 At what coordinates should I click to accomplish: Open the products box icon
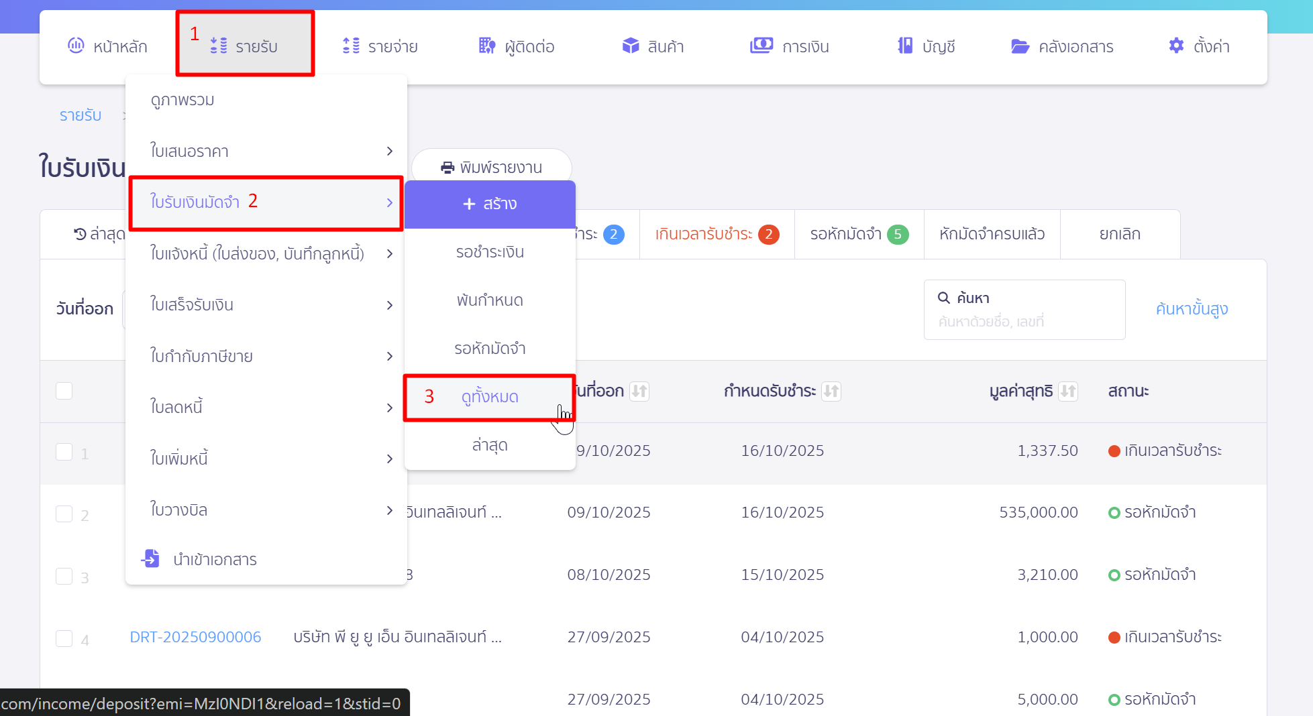tap(631, 46)
